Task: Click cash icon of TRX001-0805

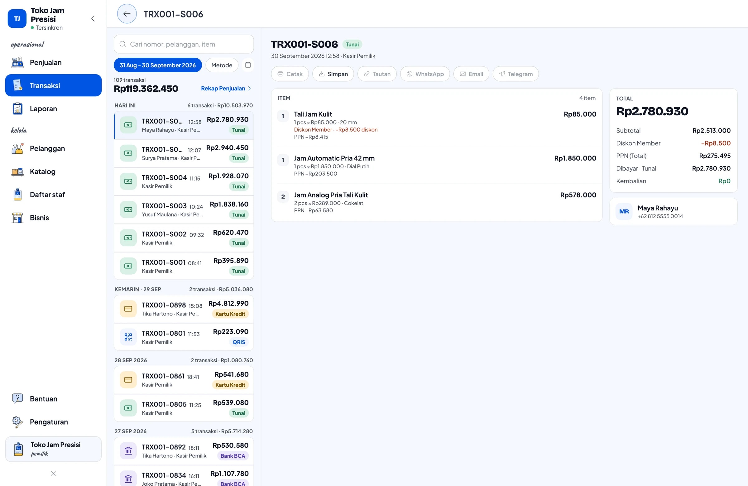Action: tap(128, 408)
